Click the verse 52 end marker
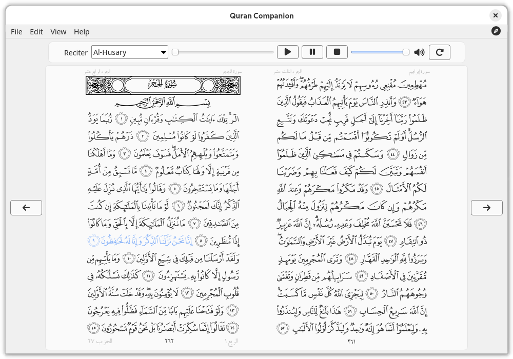Viewport: 513px width, 359px height. [283, 328]
